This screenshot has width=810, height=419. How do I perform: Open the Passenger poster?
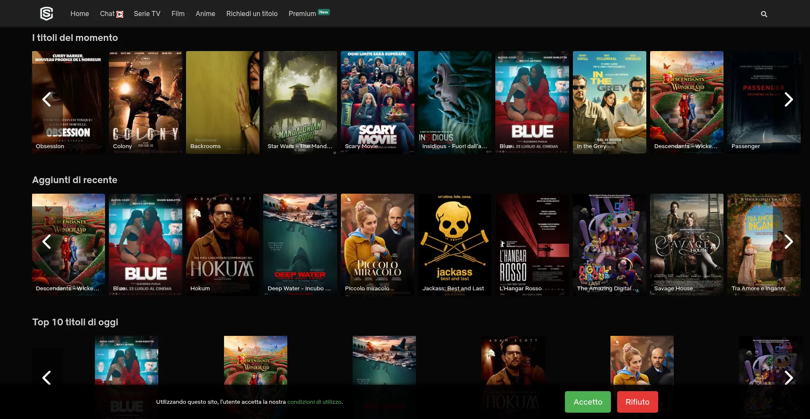pyautogui.click(x=764, y=103)
